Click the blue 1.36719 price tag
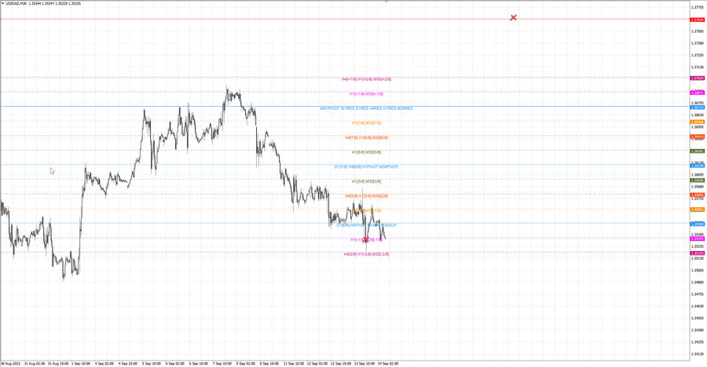 coord(698,107)
